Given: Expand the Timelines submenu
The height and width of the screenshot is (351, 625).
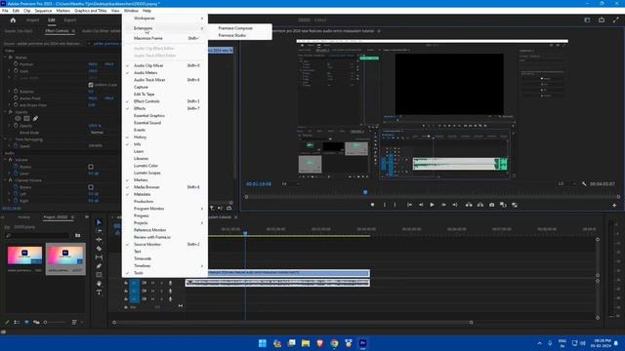Looking at the screenshot, I should [165, 266].
